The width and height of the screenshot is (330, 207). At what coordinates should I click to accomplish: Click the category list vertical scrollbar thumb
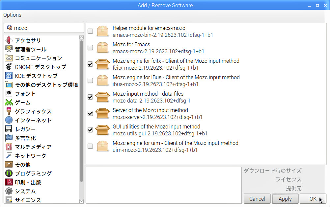tap(82, 111)
